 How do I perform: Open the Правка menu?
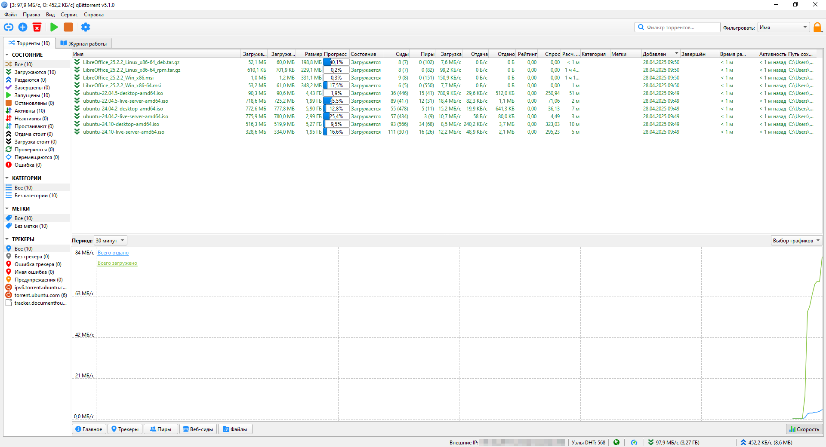(31, 15)
